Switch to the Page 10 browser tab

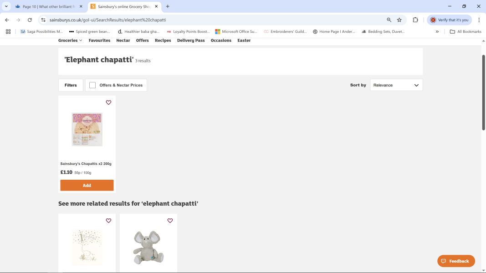point(49,6)
